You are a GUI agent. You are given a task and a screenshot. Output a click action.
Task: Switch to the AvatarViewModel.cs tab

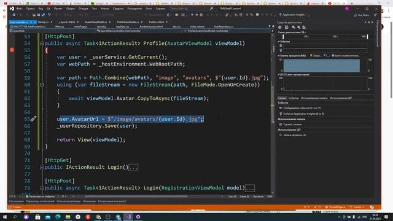pos(96,22)
